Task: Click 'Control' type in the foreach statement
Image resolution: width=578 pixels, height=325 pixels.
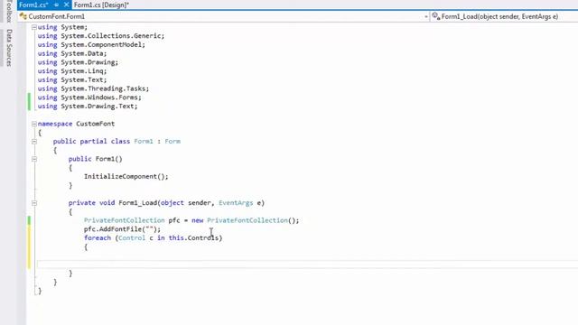Action: click(132, 238)
